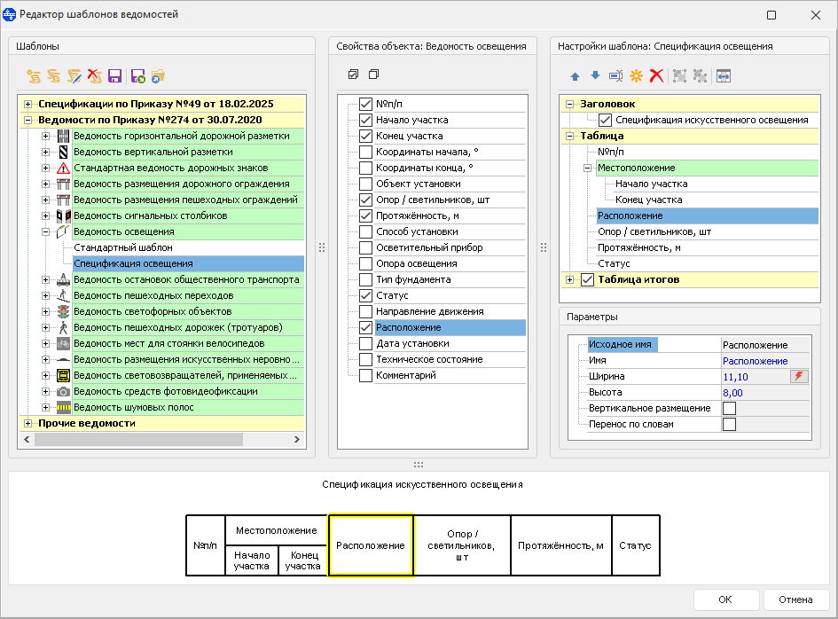Viewport: 838px width, 619px height.
Task: Save templates using the purple floppy icon
Action: click(114, 76)
